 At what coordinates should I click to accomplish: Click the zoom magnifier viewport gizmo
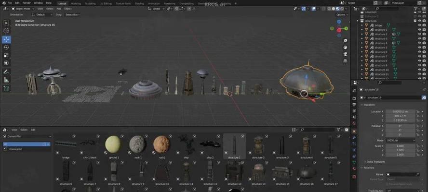coord(345,40)
